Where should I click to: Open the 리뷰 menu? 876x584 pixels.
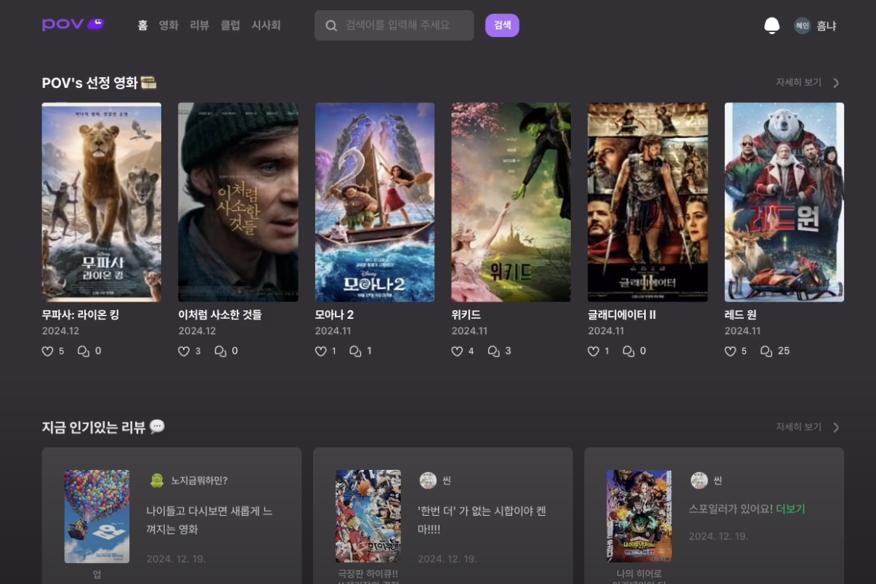(199, 25)
